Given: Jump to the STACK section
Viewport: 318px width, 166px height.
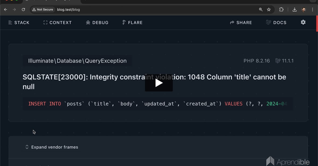Looking at the screenshot, I should [19, 22].
